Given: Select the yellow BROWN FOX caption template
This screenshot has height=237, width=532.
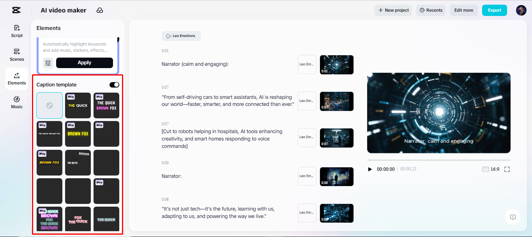Looking at the screenshot, I should [78, 134].
